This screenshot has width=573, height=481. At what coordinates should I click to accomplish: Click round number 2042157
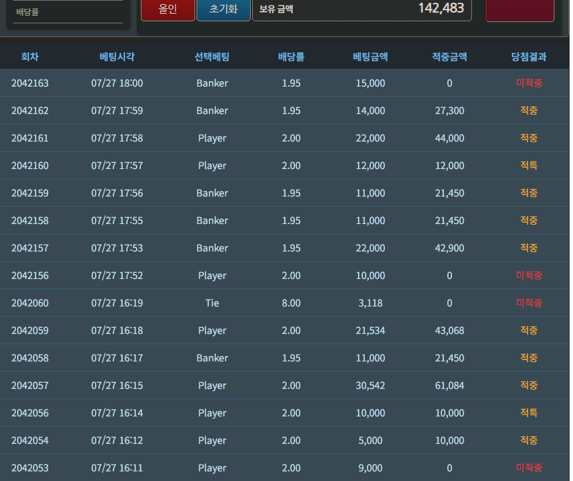[30, 248]
